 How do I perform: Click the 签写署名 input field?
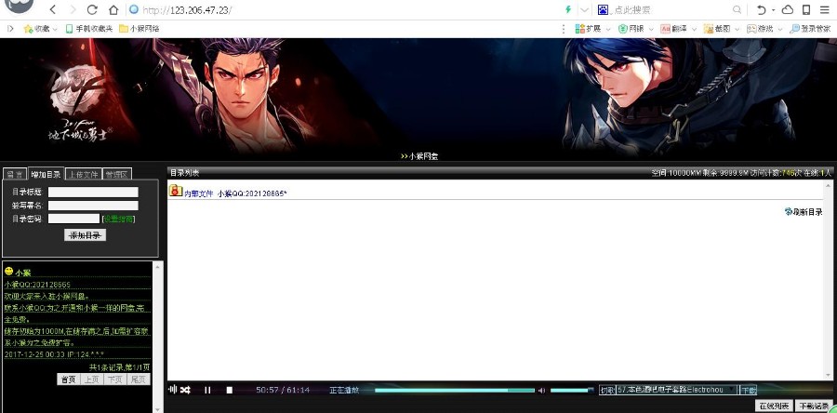(93, 206)
